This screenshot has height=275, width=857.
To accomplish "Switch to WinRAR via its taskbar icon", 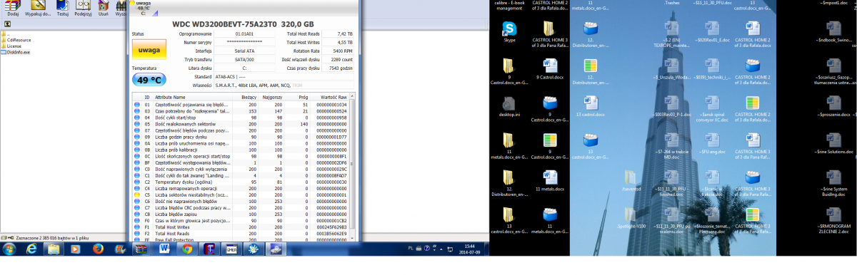I will (x=141, y=249).
